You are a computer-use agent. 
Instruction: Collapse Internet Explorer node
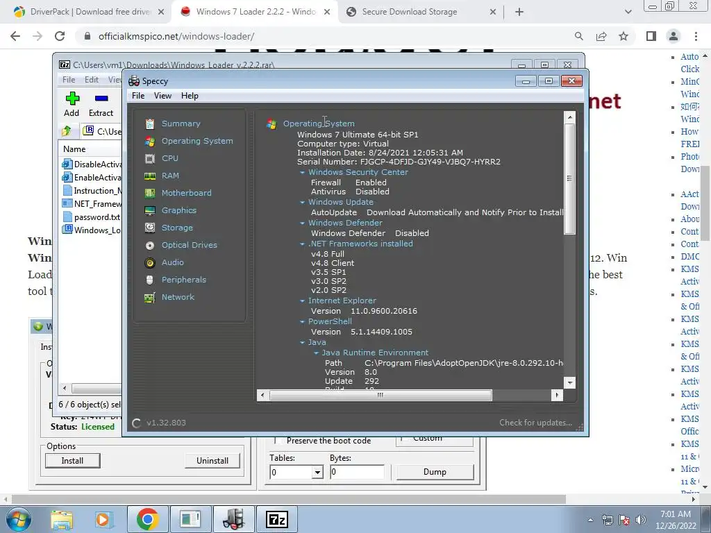point(302,301)
